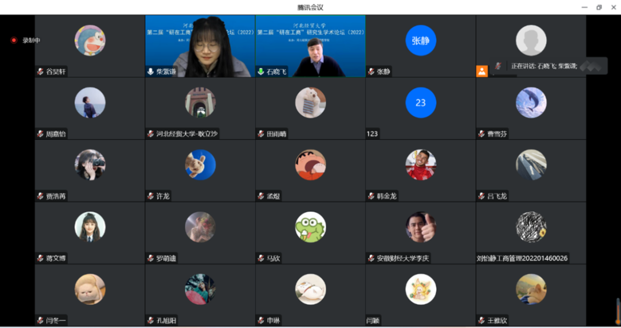This screenshot has width=621, height=328.
Task: Click the 录制中 recording status text
Action: click(31, 40)
